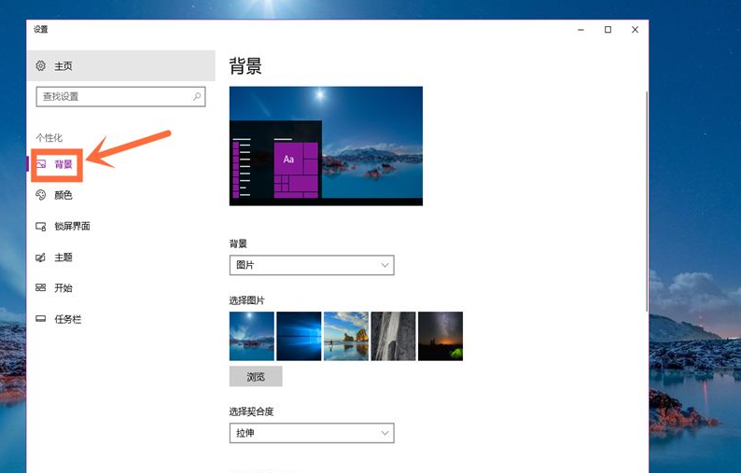Switch to the 锁屏界面 settings page
741x473 pixels.
(72, 226)
